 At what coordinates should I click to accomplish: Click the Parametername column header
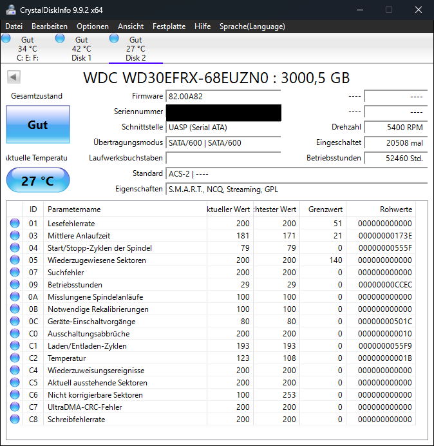(125, 209)
